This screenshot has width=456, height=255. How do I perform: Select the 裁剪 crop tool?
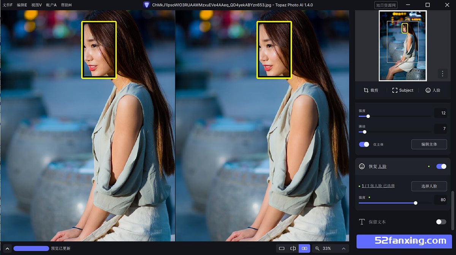click(371, 90)
